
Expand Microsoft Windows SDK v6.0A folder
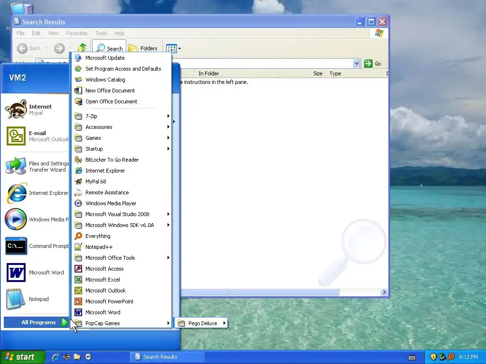[121, 225]
